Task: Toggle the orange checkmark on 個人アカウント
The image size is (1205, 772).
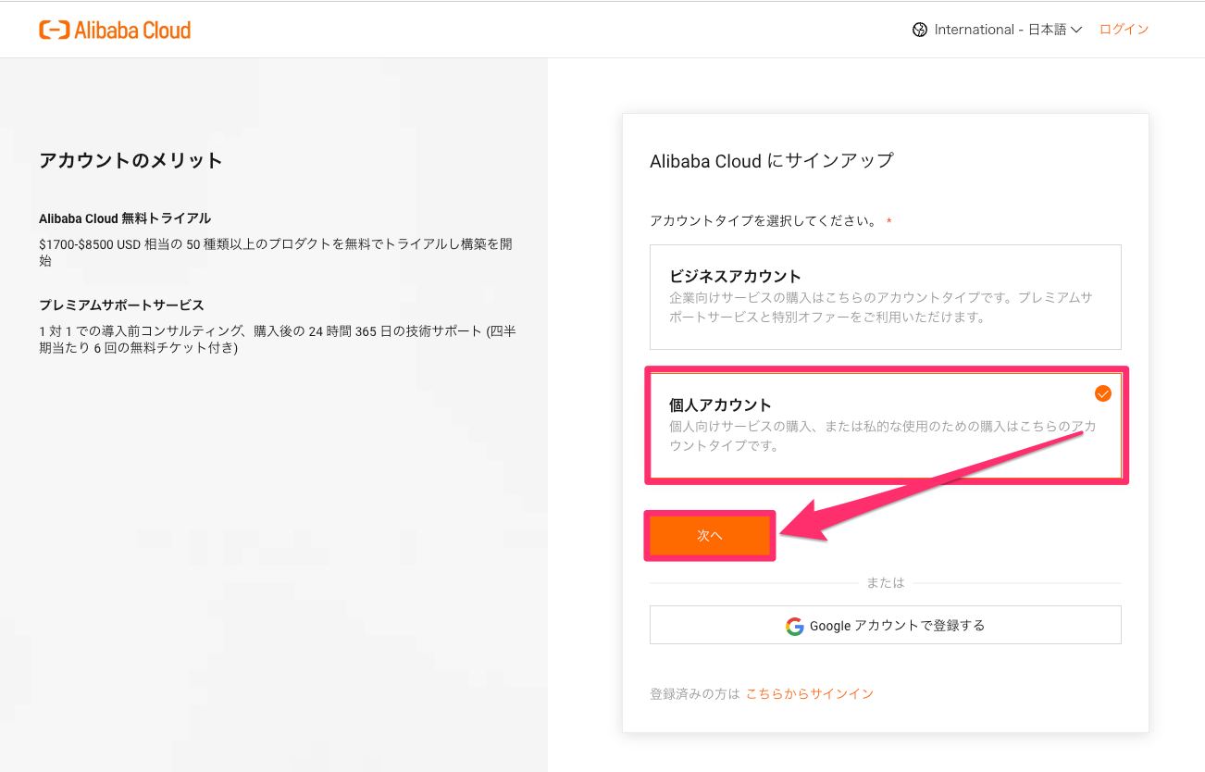Action: (1103, 393)
